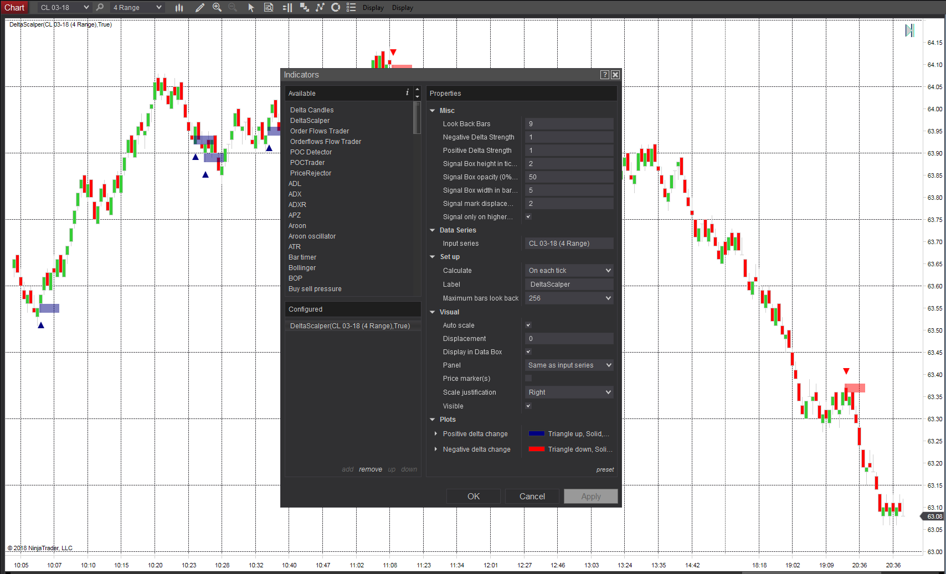The image size is (946, 574).
Task: Collapse the Visual section
Action: point(433,312)
